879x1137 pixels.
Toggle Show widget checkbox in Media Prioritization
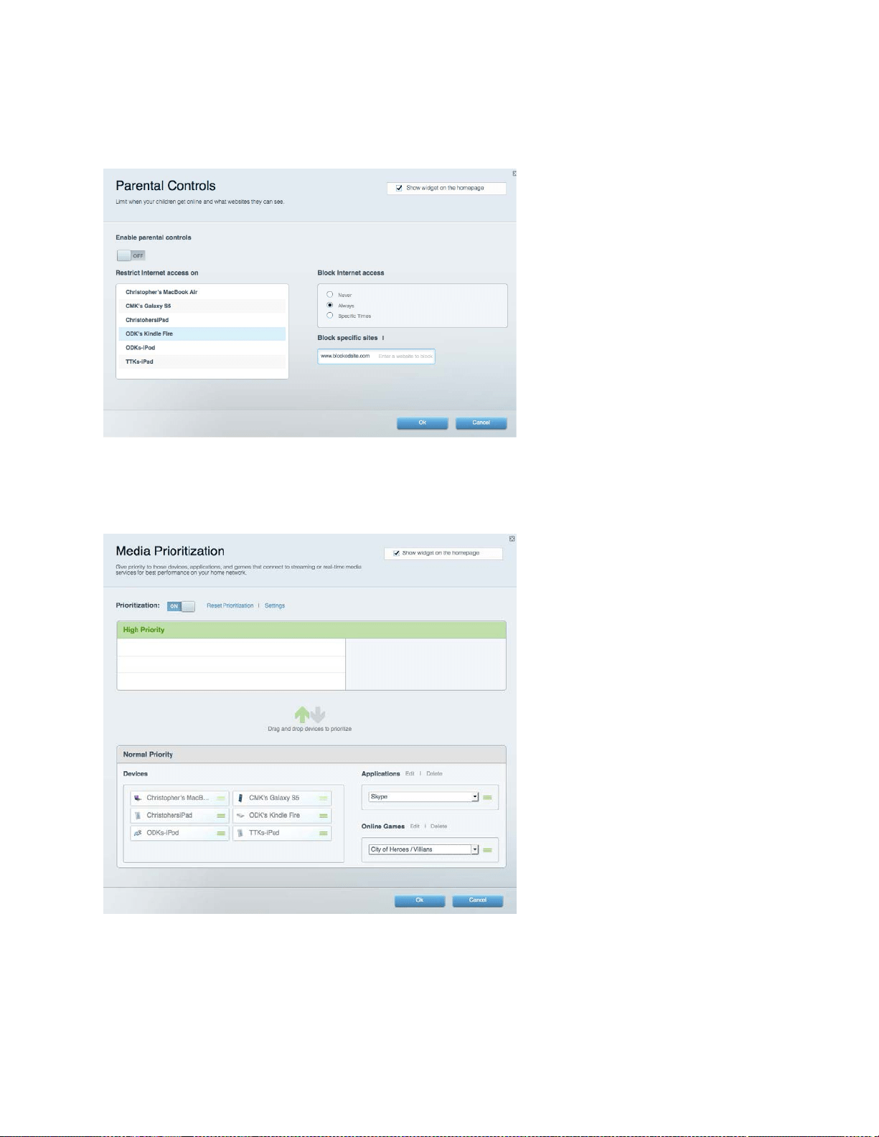[397, 553]
